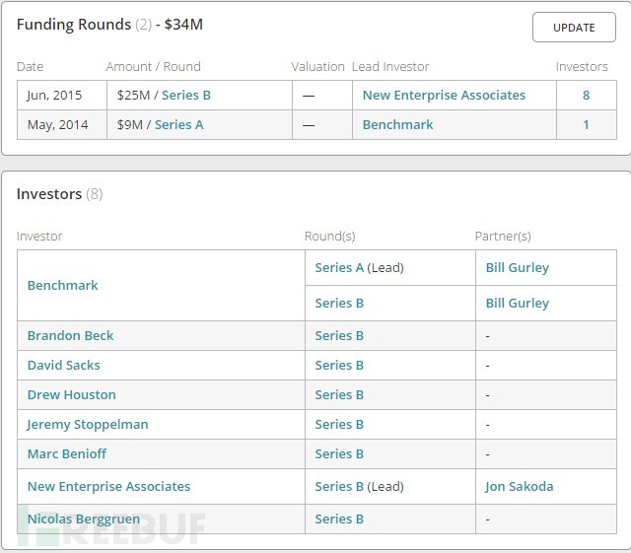631x553 pixels.
Task: Click the Partner(s) column header
Action: click(503, 237)
